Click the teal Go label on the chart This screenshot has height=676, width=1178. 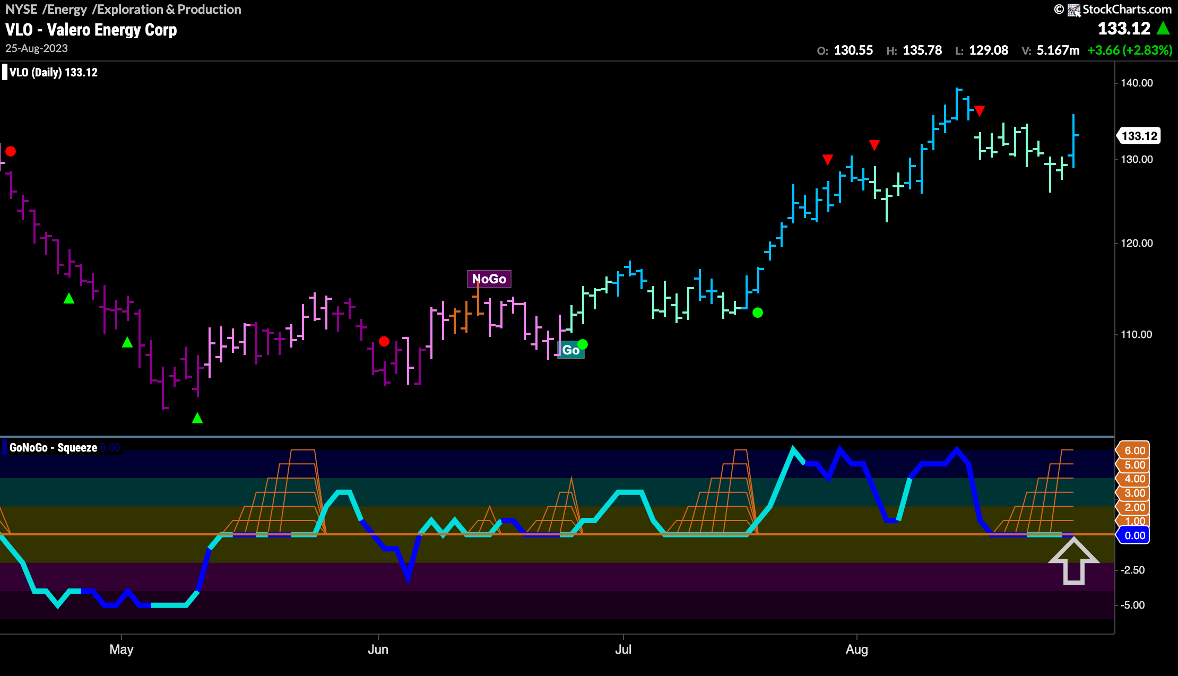pos(571,350)
